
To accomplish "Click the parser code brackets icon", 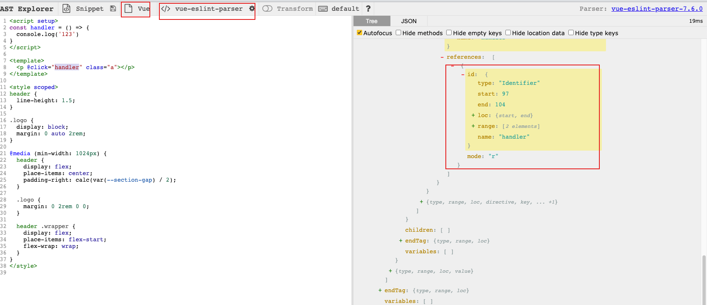I will (x=166, y=9).
